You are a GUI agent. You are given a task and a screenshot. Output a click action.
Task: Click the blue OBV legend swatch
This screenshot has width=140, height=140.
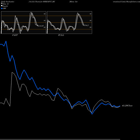[2, 8]
